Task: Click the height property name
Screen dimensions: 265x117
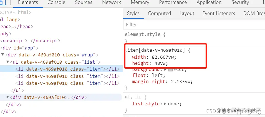Action: click(x=140, y=63)
